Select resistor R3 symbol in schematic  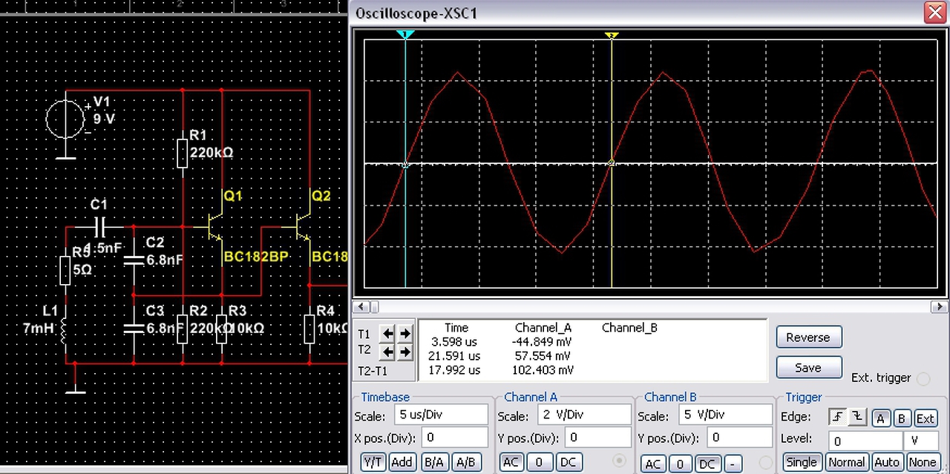tap(221, 329)
